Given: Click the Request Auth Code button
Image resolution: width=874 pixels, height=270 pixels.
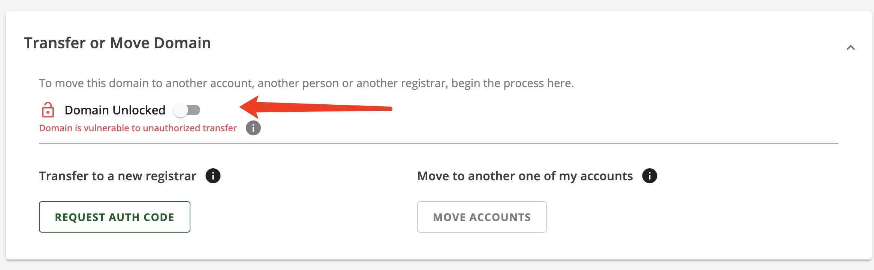Looking at the screenshot, I should [115, 217].
